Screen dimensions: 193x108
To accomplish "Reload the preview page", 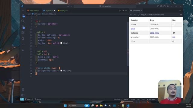I will coord(138,15).
